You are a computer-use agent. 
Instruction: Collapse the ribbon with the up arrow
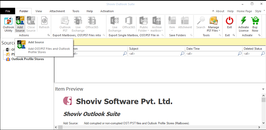(213, 11)
